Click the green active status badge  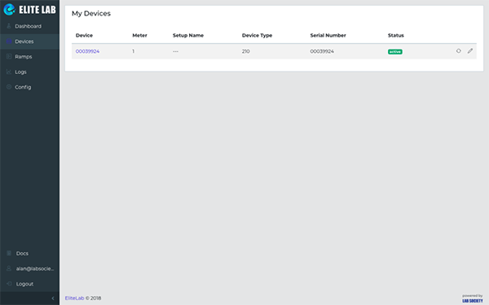pyautogui.click(x=394, y=52)
